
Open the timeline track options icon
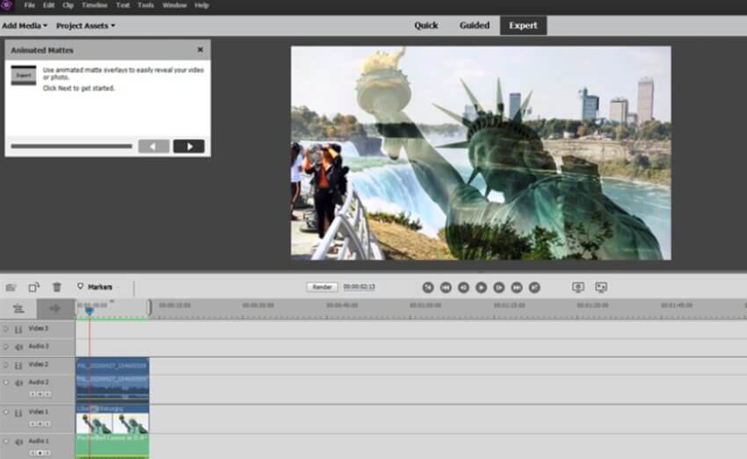[x=18, y=308]
